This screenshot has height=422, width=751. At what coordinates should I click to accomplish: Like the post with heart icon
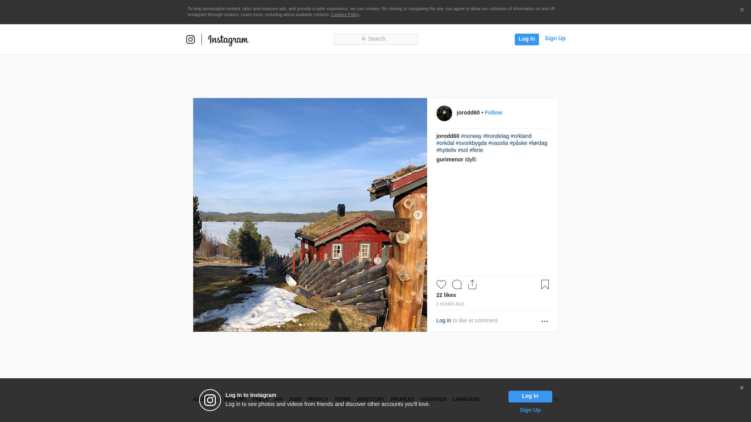click(441, 284)
